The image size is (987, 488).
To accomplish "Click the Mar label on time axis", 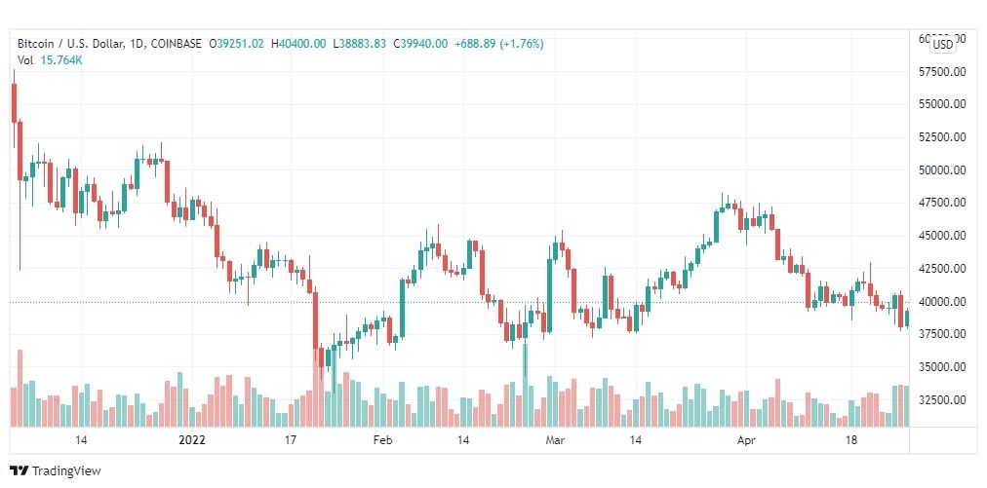I will [x=555, y=440].
